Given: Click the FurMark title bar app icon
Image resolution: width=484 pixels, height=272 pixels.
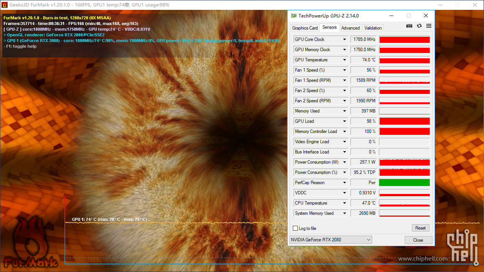Looking at the screenshot, I should 5,5.
